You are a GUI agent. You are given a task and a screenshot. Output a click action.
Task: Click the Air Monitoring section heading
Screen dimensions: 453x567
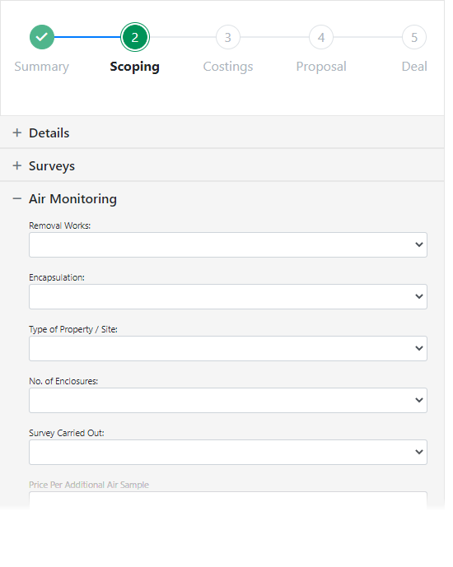coord(72,199)
